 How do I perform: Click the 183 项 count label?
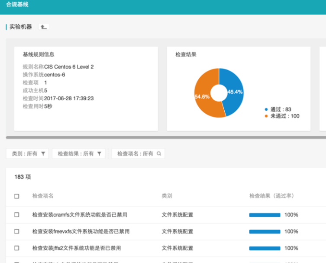click(x=23, y=177)
